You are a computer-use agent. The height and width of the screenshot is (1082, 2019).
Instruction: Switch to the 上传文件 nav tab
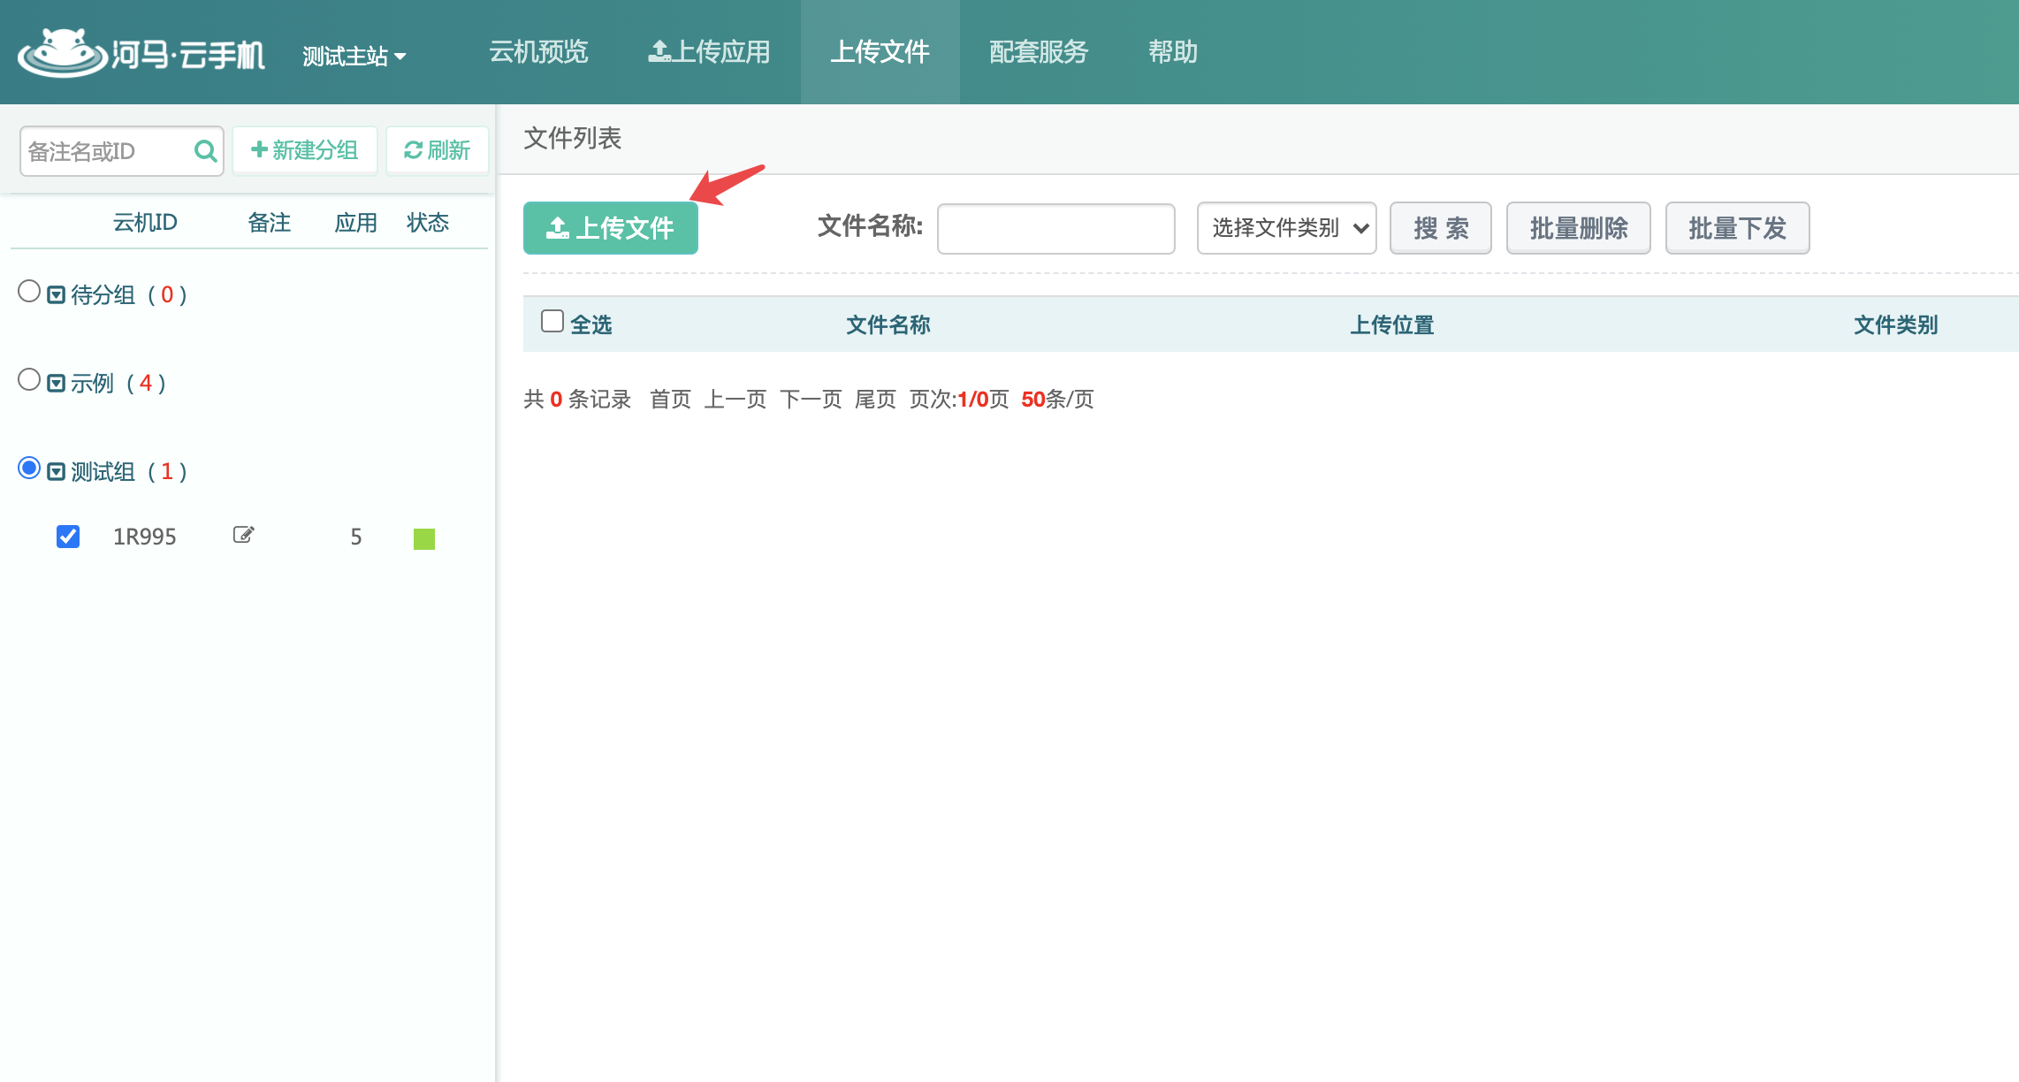click(880, 52)
